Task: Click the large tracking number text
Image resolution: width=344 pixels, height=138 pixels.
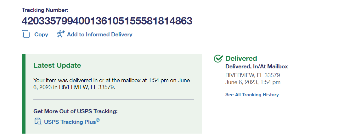Action: coord(107,21)
